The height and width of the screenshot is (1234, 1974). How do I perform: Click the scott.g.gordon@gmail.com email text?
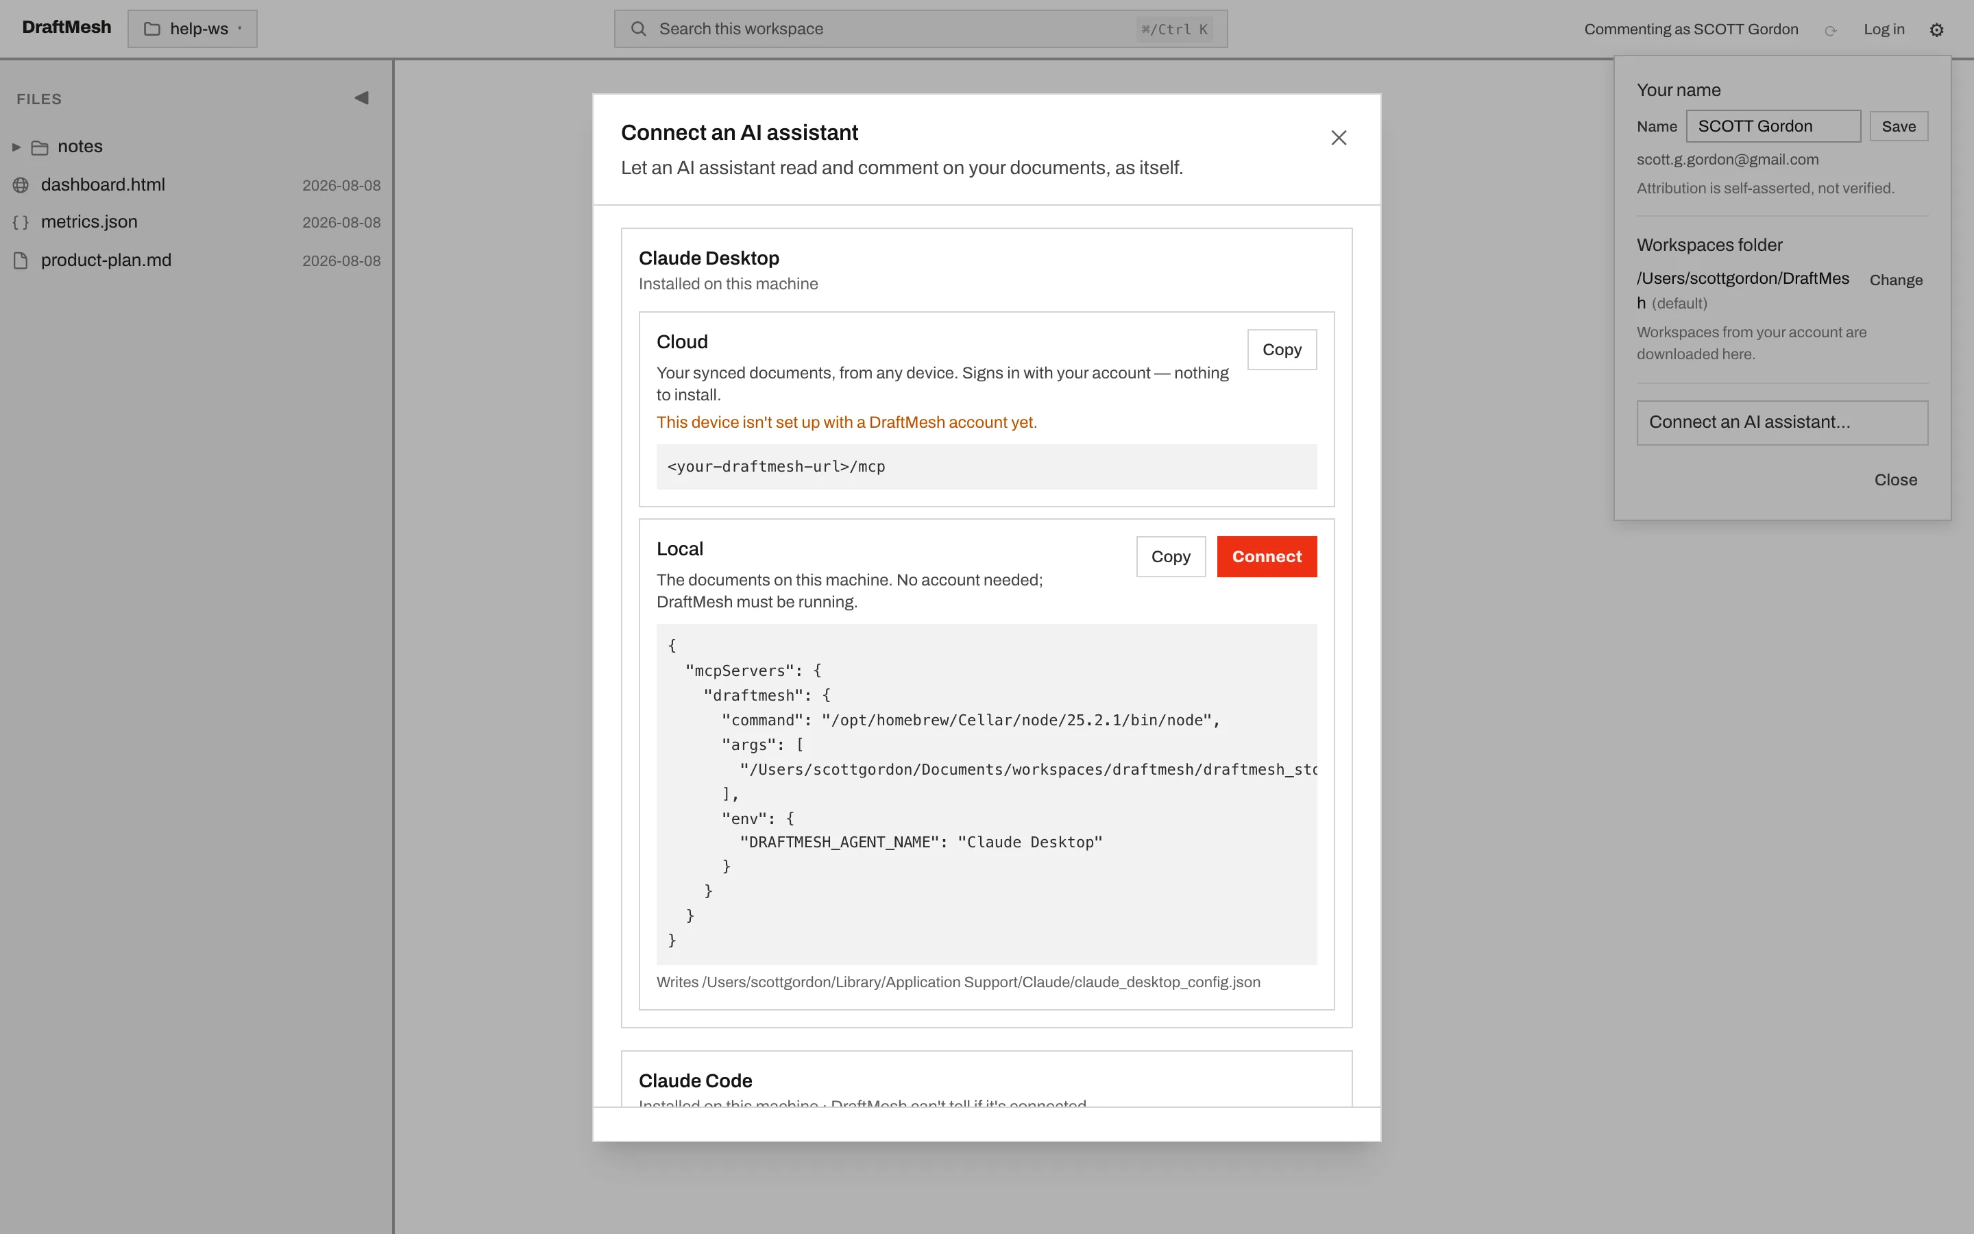pos(1727,159)
